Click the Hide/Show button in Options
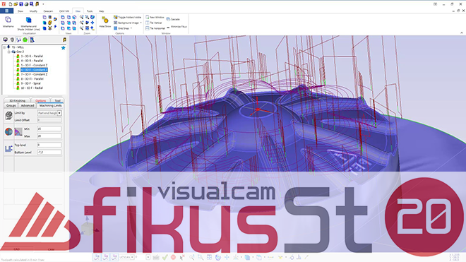Viewport: 466px width, 262px height. click(105, 23)
